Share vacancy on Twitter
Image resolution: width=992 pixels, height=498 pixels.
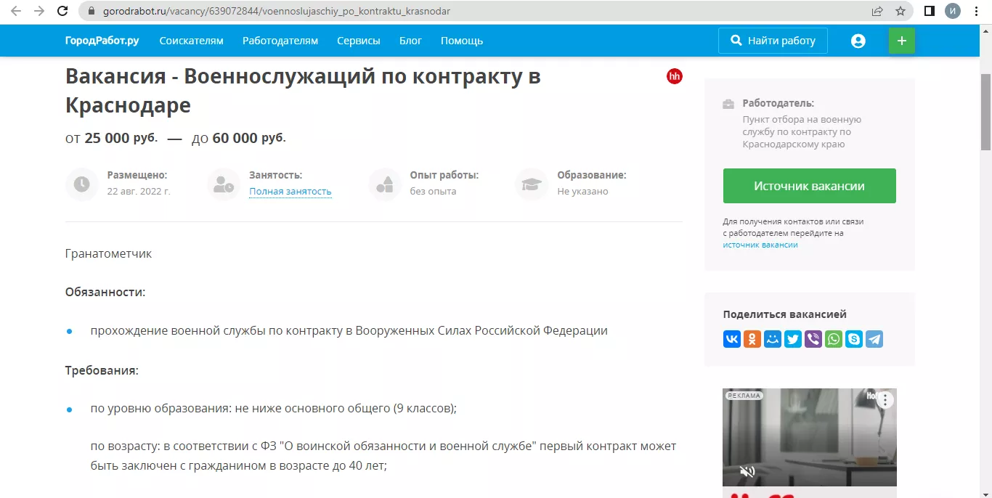(x=793, y=339)
